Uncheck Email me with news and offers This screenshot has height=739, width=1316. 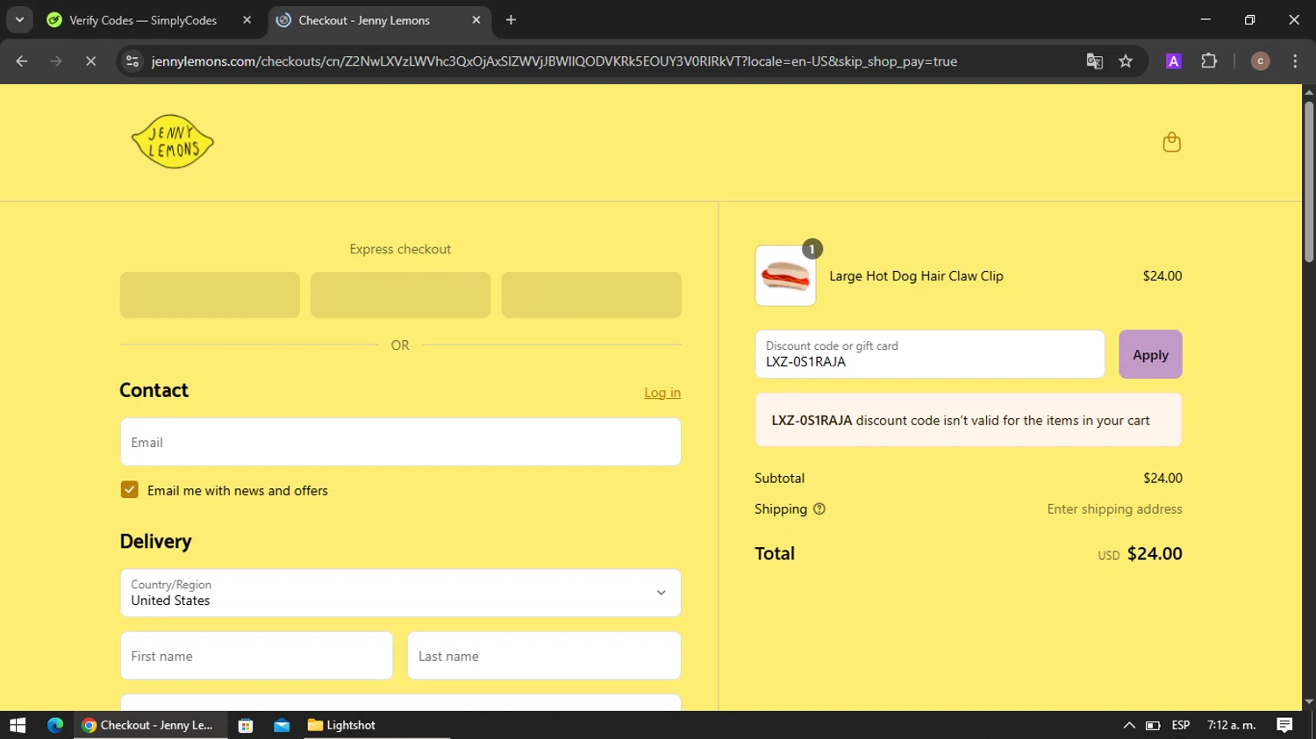coord(130,490)
